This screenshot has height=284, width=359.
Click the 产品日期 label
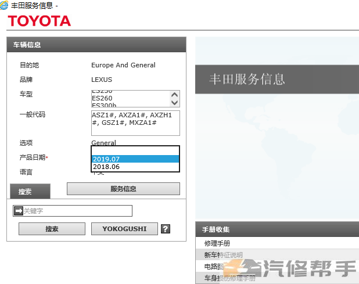34,157
